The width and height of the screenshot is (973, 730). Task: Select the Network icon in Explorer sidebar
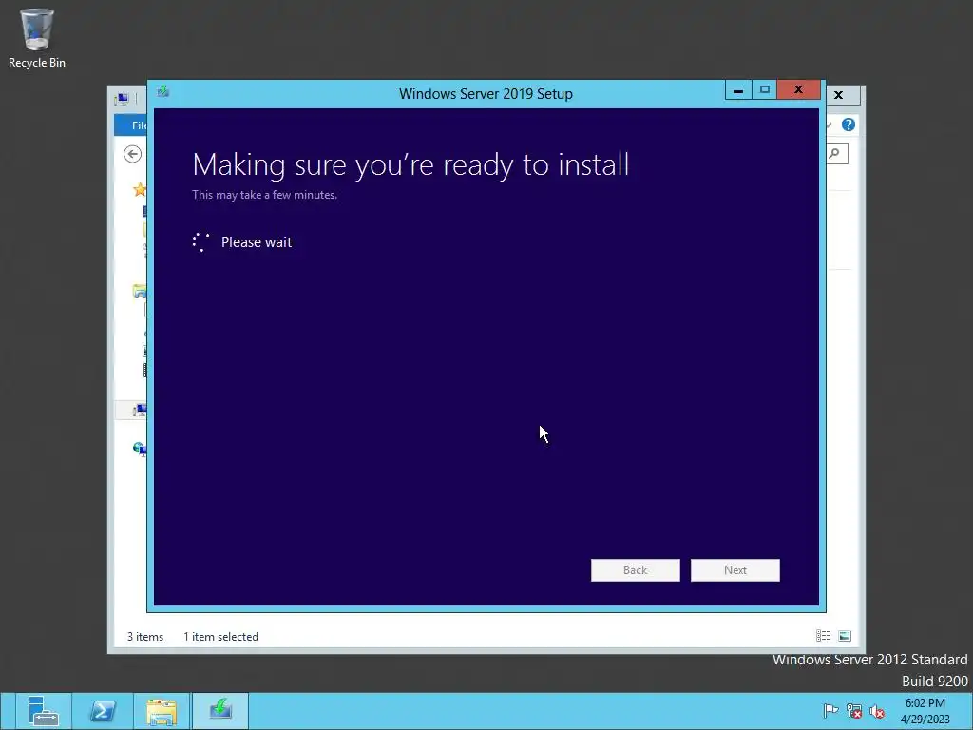pyautogui.click(x=141, y=449)
